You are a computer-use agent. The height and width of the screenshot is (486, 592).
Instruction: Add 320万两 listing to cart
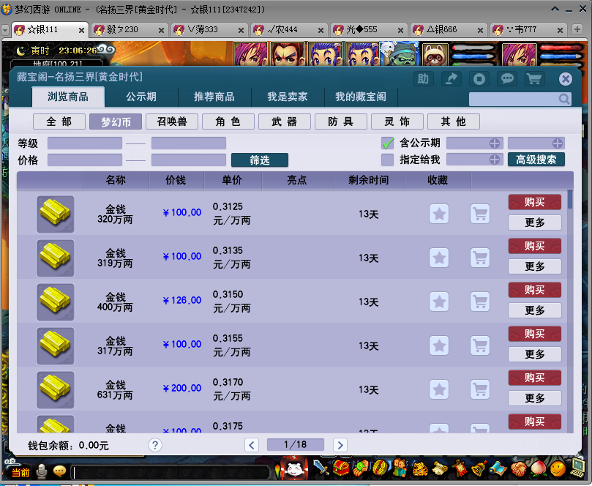click(x=480, y=214)
